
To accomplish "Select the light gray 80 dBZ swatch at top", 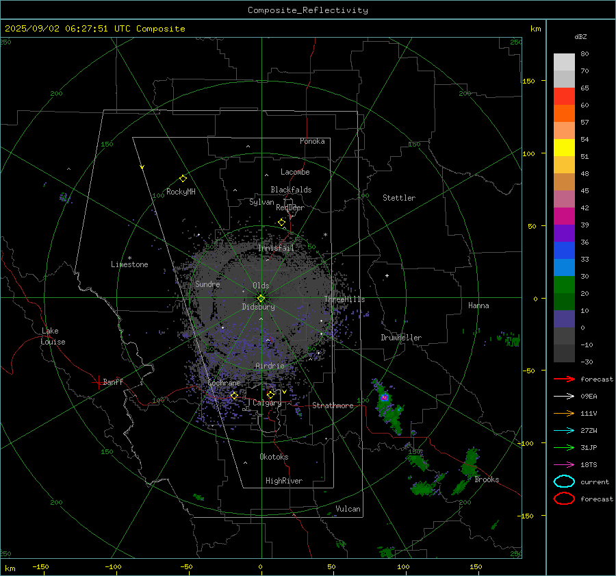I will click(x=564, y=62).
